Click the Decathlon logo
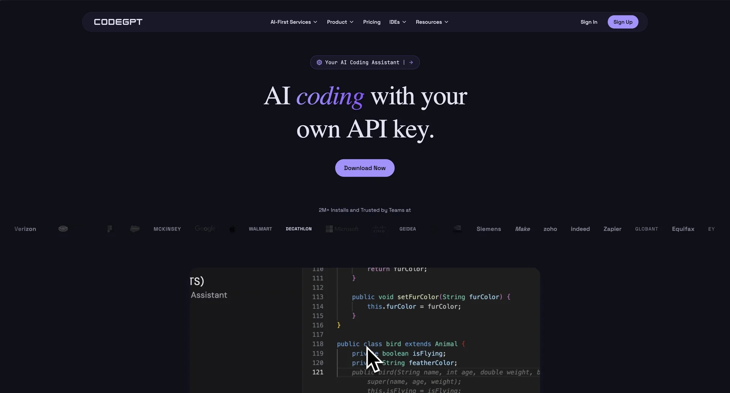 [x=298, y=229]
